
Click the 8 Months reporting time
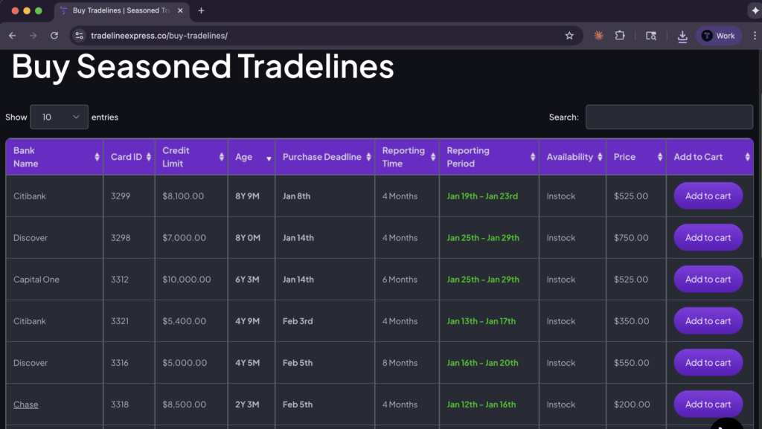click(x=400, y=363)
